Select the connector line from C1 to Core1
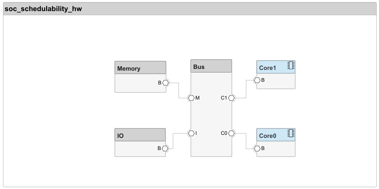 tap(246, 89)
